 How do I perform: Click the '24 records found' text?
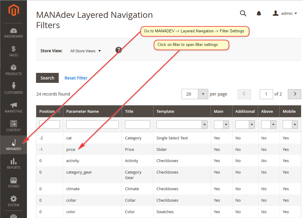point(53,94)
